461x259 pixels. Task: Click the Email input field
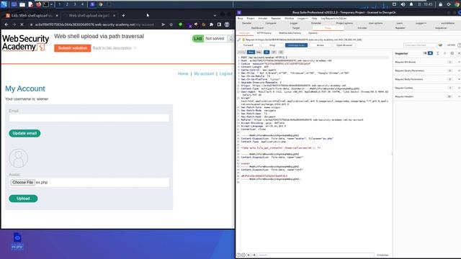pyautogui.click(x=89, y=118)
